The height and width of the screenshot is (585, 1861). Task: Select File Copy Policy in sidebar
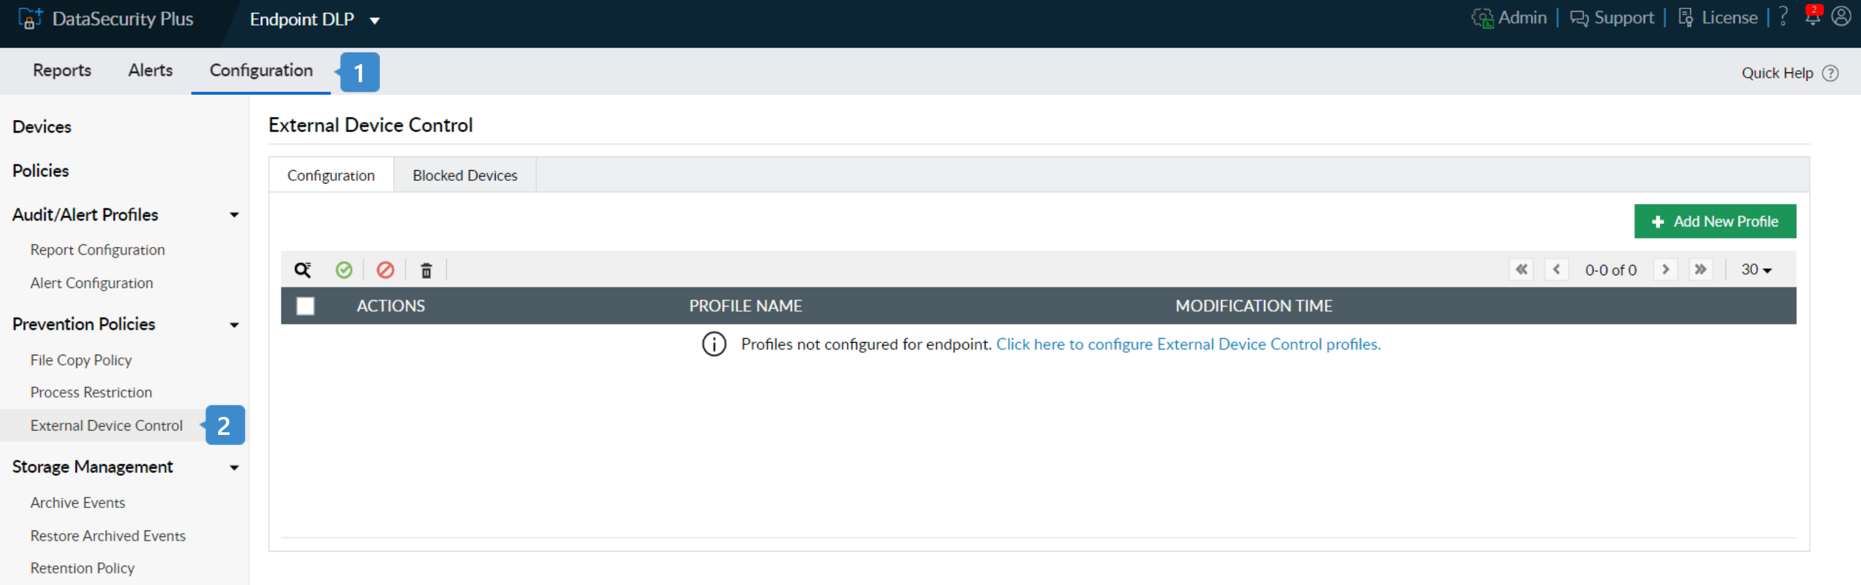coord(81,360)
